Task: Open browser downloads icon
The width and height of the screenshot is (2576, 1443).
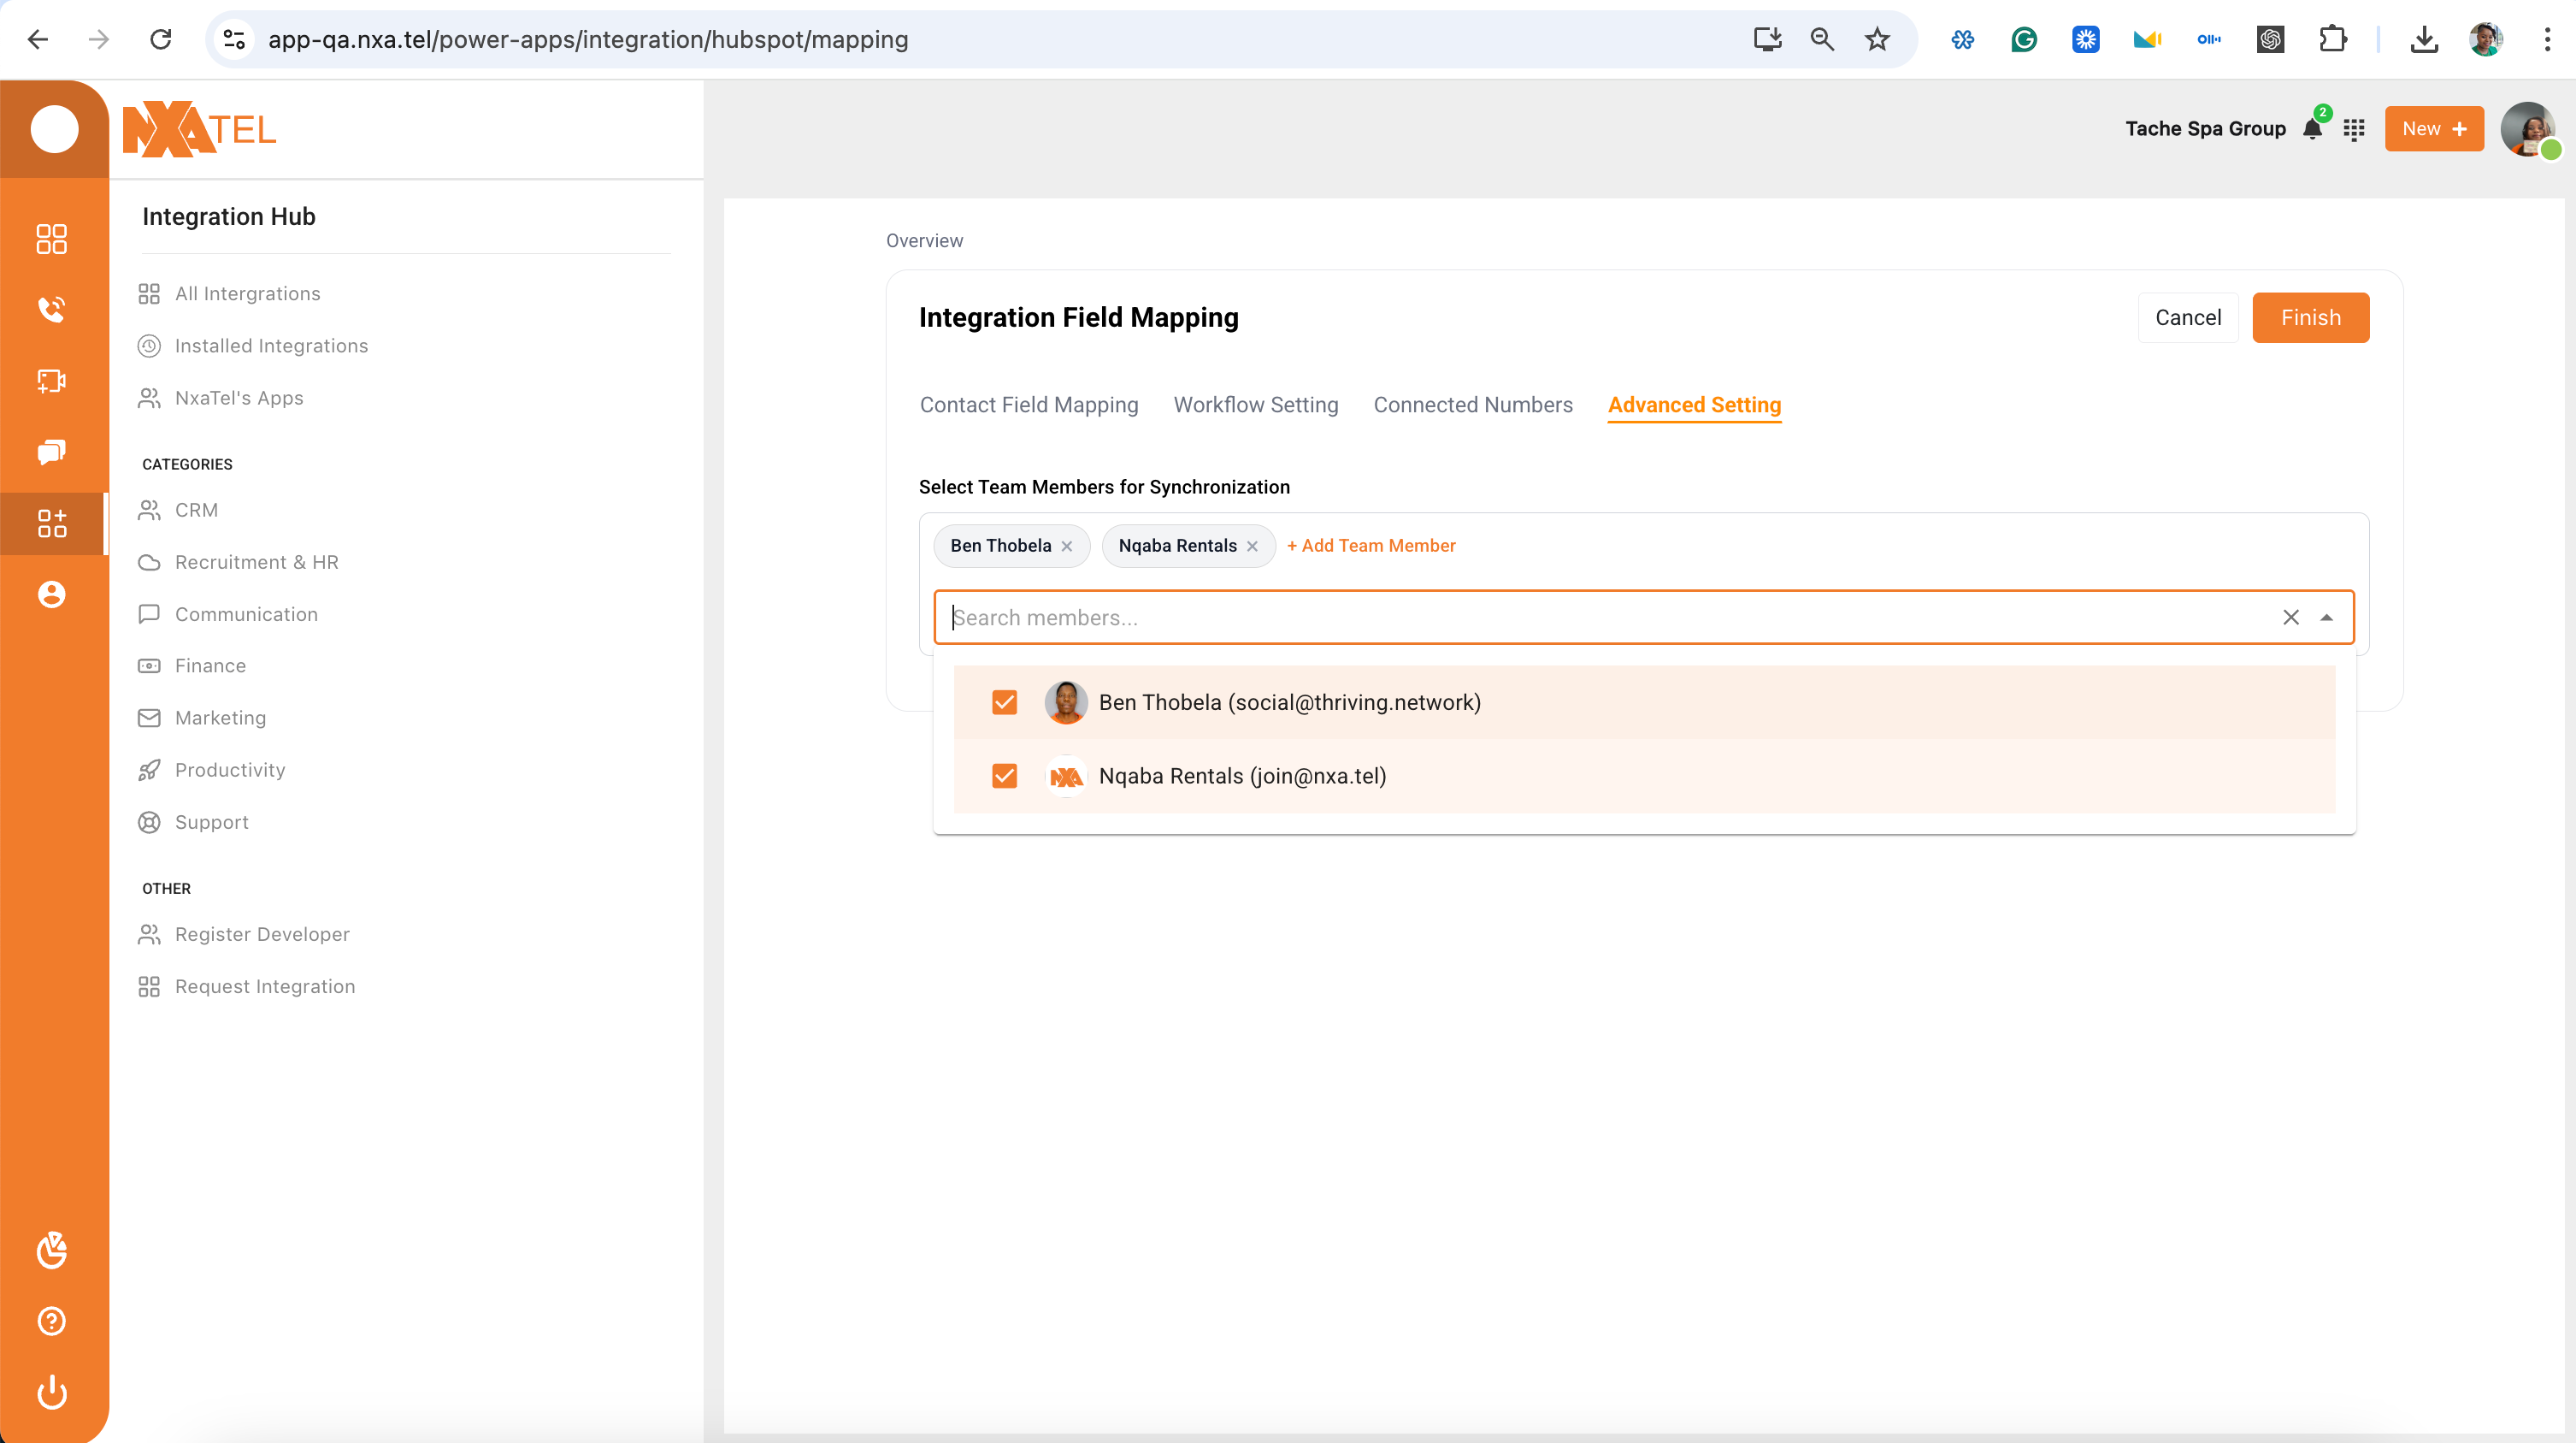Action: (2424, 39)
